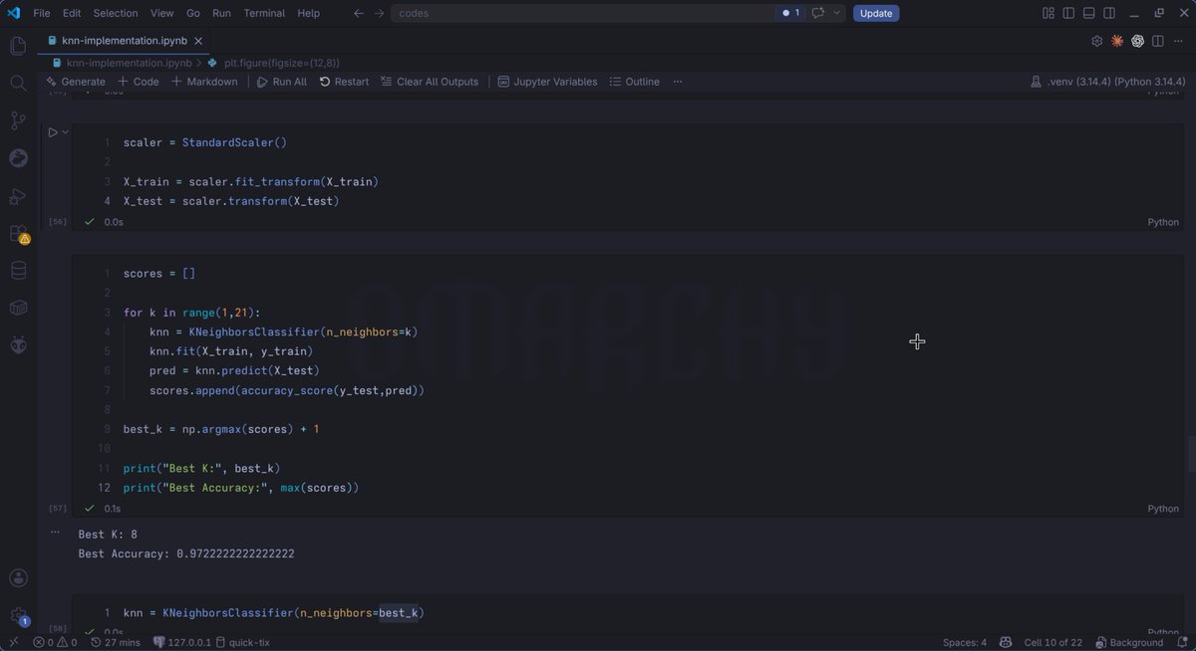Viewport: 1196px width, 651px height.
Task: Click the Update button
Action: click(876, 13)
